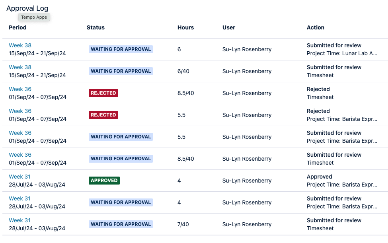Open Week 31 link in 7/40 hours row

[19, 220]
